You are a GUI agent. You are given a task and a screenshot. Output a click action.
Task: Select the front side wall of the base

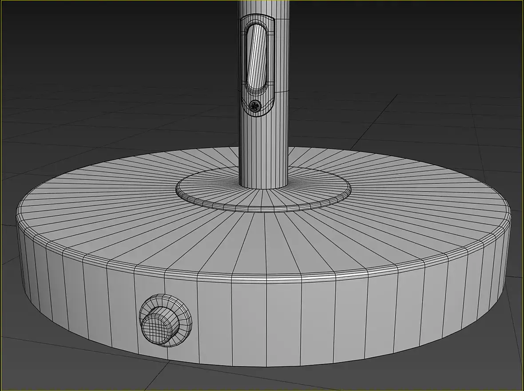pos(267,320)
